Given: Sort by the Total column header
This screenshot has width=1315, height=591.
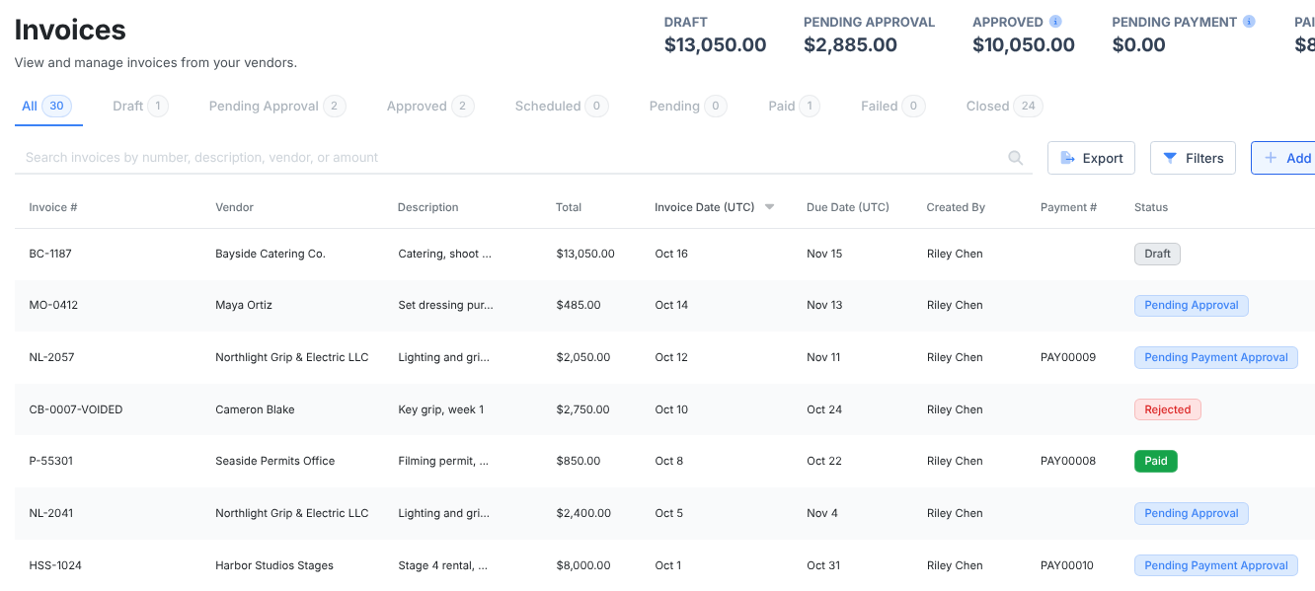Looking at the screenshot, I should (x=569, y=207).
